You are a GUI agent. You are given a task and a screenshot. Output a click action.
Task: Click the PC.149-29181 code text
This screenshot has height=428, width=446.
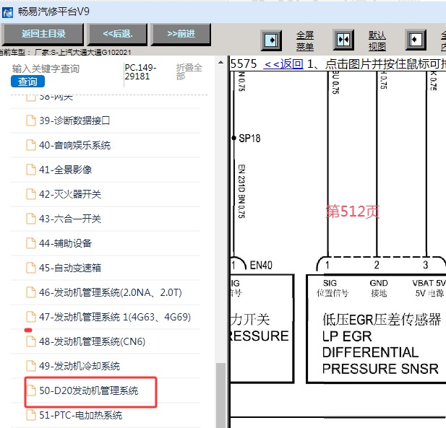tap(140, 72)
